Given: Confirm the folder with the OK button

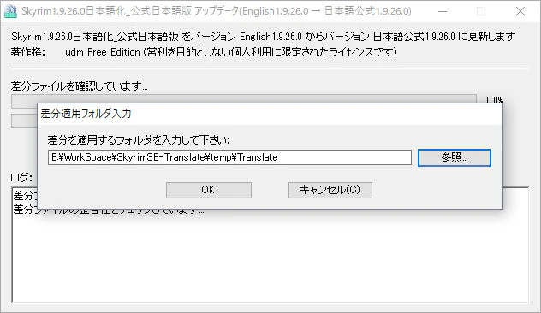Looking at the screenshot, I should click(x=208, y=190).
